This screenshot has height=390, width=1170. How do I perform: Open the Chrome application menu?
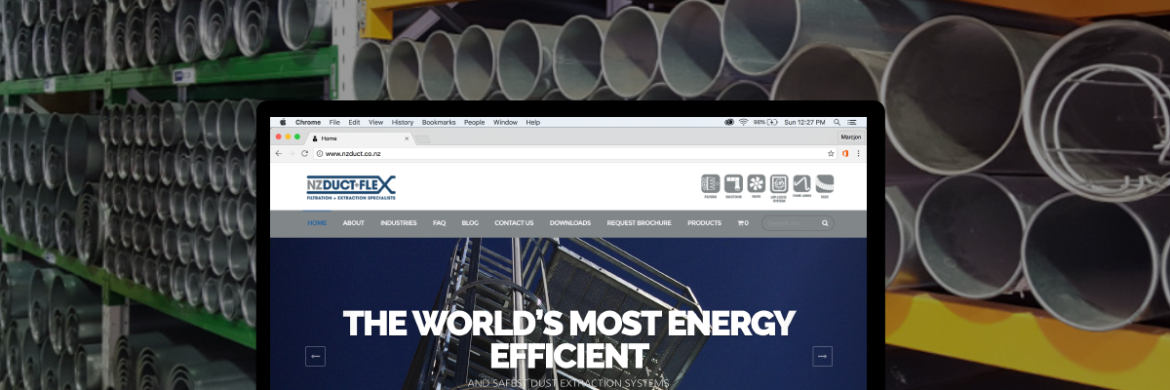[x=308, y=122]
